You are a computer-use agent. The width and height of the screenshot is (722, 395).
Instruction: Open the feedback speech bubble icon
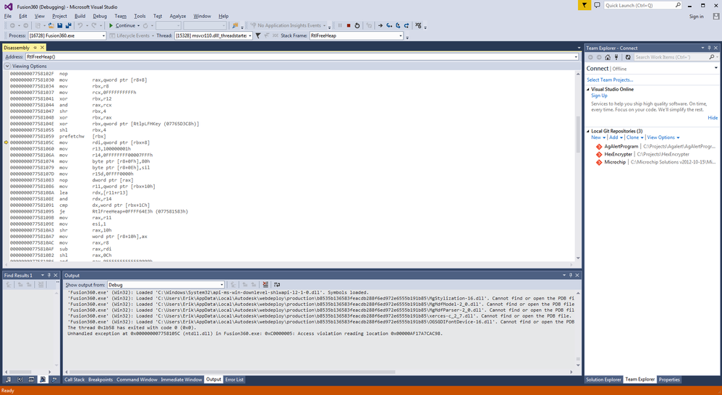tap(597, 5)
